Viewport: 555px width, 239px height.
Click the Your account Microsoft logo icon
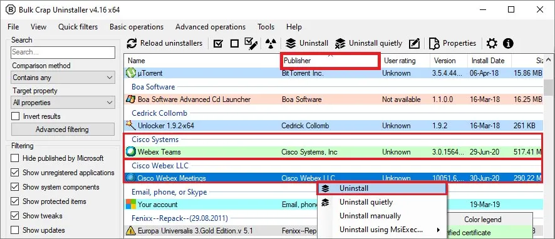click(131, 205)
